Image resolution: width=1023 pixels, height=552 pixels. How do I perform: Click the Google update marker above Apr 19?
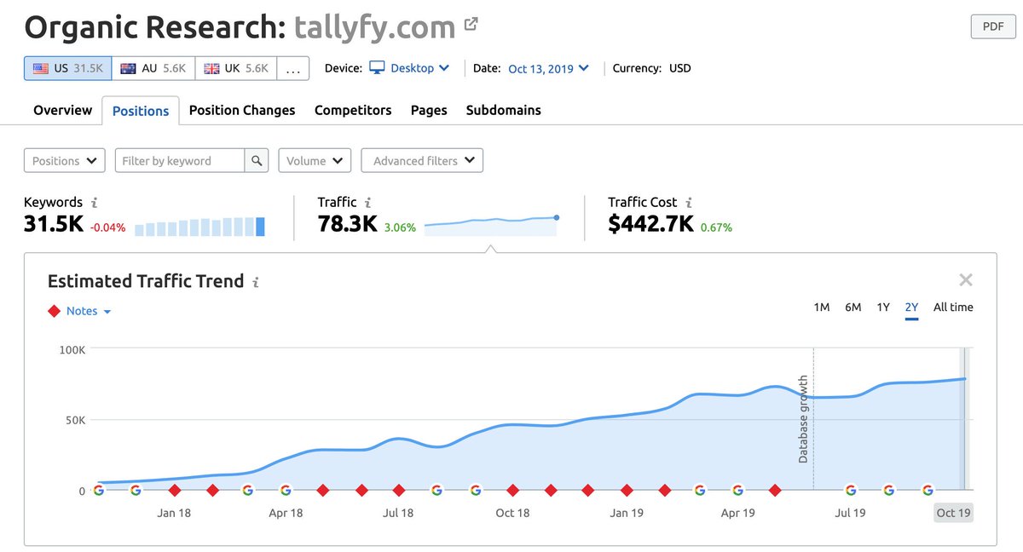pyautogui.click(x=738, y=490)
